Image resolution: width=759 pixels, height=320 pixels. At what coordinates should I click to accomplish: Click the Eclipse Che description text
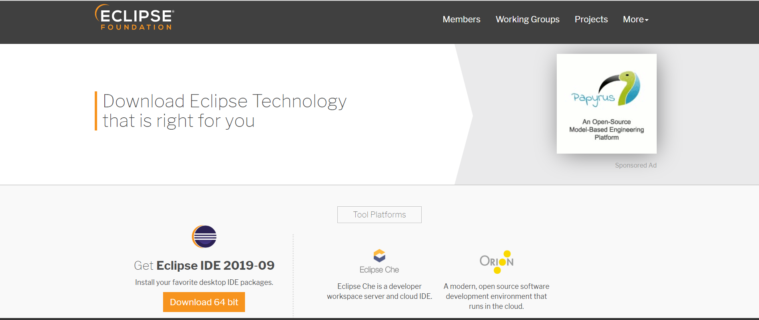point(379,291)
